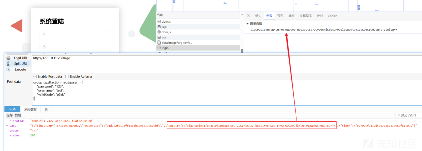Click the lock icon in password field
Viewport: 422px width, 151px height.
click(44, 47)
